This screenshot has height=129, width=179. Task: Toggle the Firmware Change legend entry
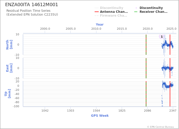point(111,16)
